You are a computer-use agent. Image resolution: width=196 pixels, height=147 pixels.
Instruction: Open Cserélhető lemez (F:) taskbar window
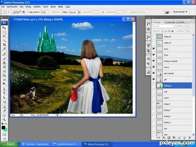coord(67,144)
